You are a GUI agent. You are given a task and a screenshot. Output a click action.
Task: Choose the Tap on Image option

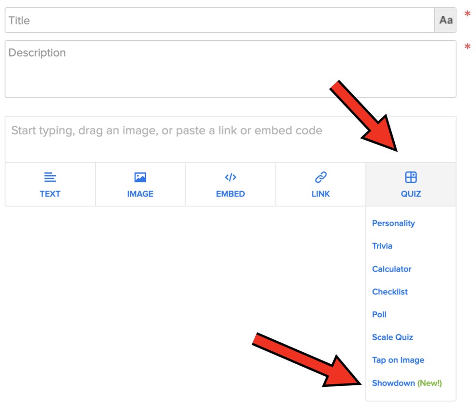[x=398, y=360]
